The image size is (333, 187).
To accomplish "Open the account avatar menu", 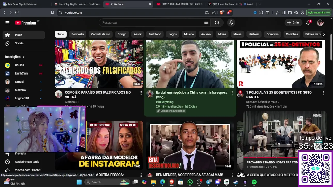I will (x=320, y=23).
